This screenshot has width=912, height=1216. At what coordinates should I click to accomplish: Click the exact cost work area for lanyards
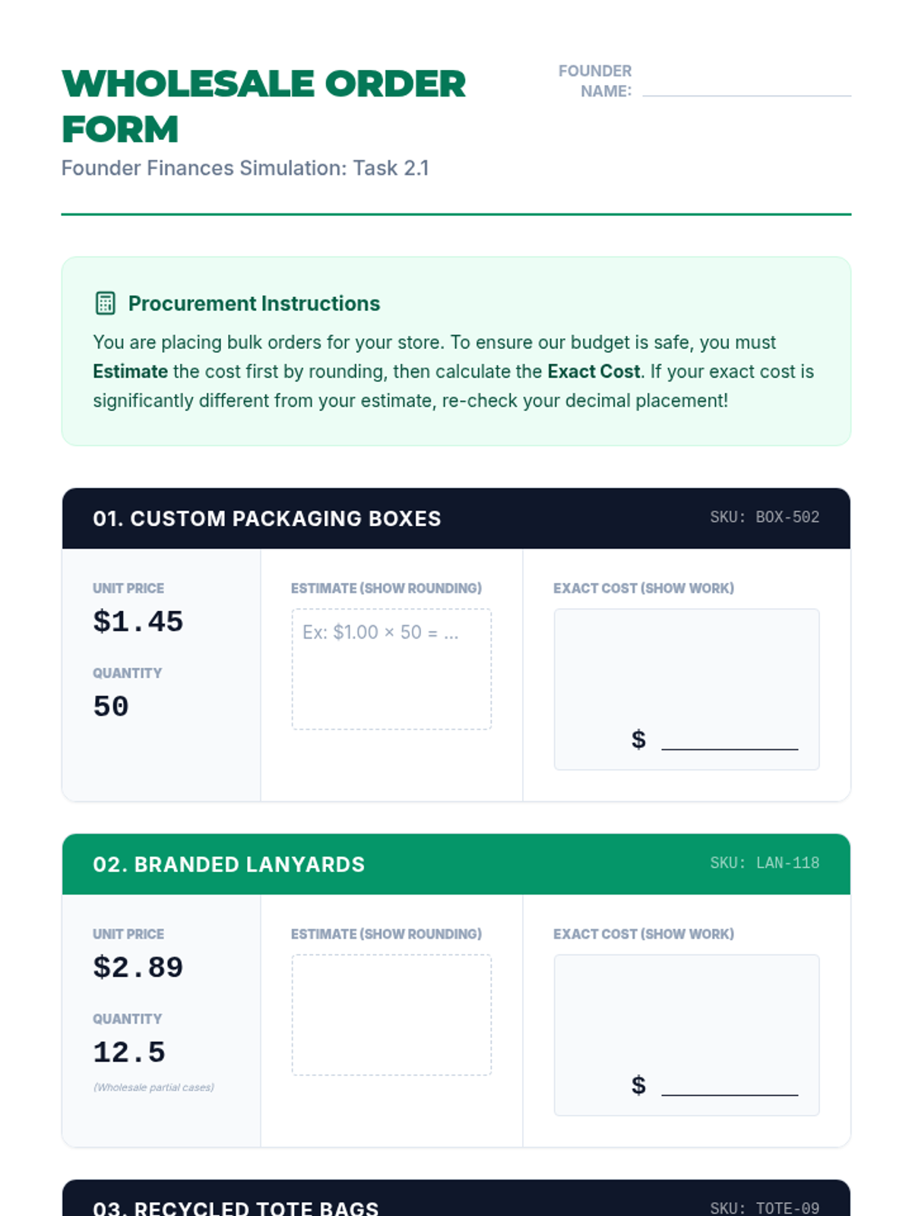click(686, 1007)
